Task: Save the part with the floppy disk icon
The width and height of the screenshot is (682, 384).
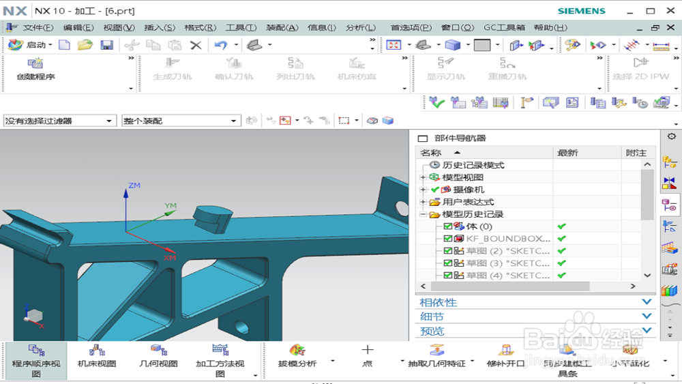Action: (106, 45)
